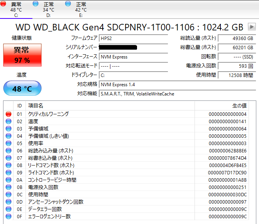This screenshot has width=259, height=224.
Task: Click the blue indicator for エラーログエントリー数 row
Action: [8, 216]
